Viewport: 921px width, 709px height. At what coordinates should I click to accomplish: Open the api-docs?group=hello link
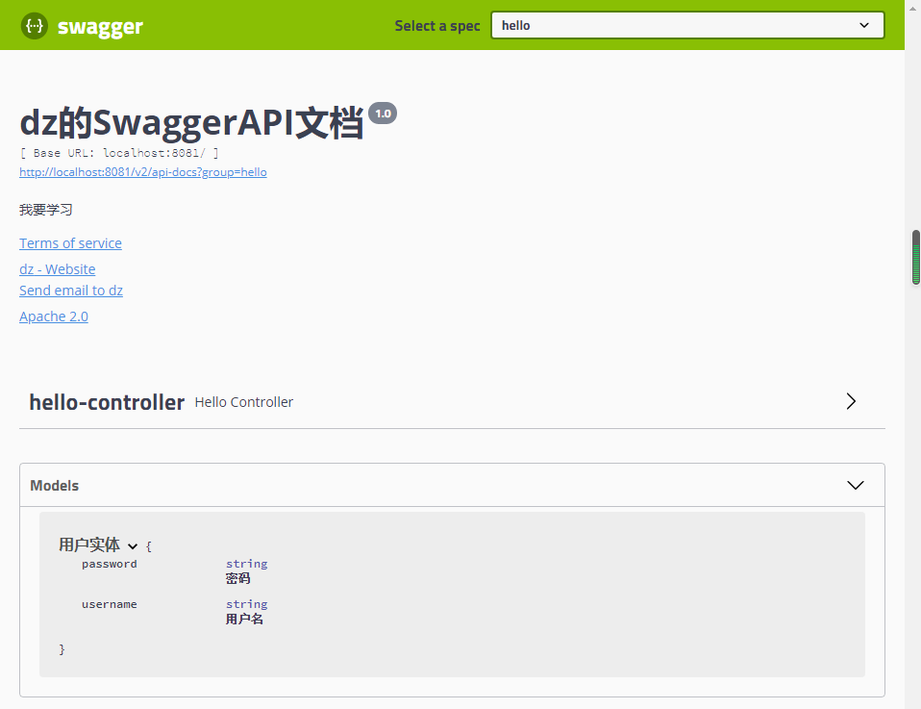point(142,172)
